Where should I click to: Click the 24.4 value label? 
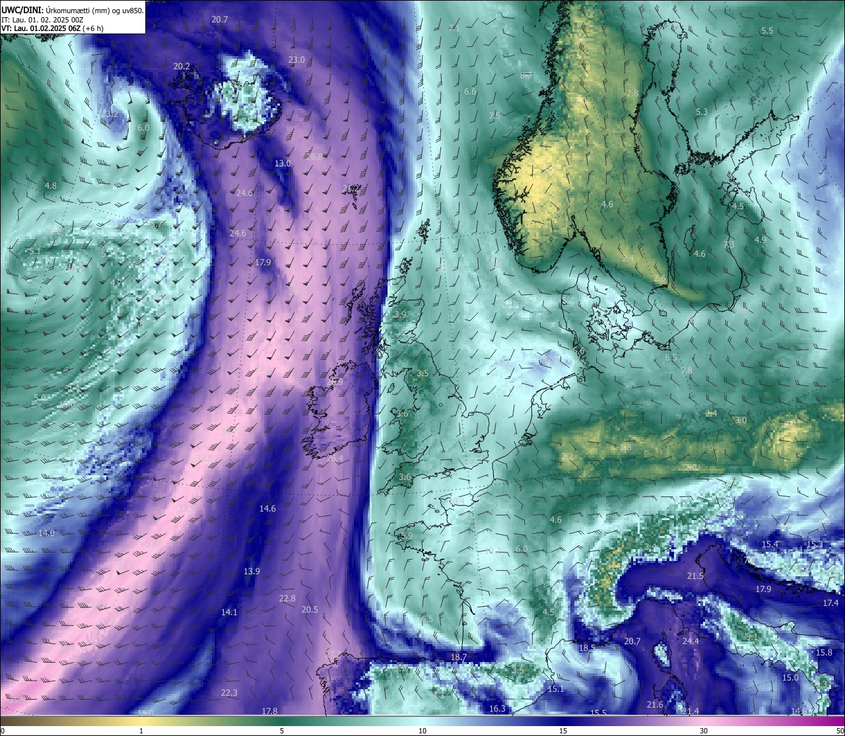point(691,641)
